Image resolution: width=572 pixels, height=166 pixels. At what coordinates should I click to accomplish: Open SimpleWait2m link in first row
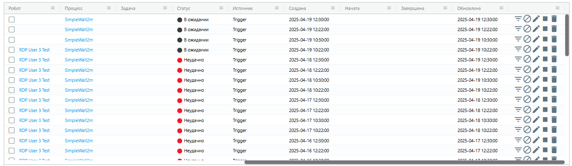79,20
